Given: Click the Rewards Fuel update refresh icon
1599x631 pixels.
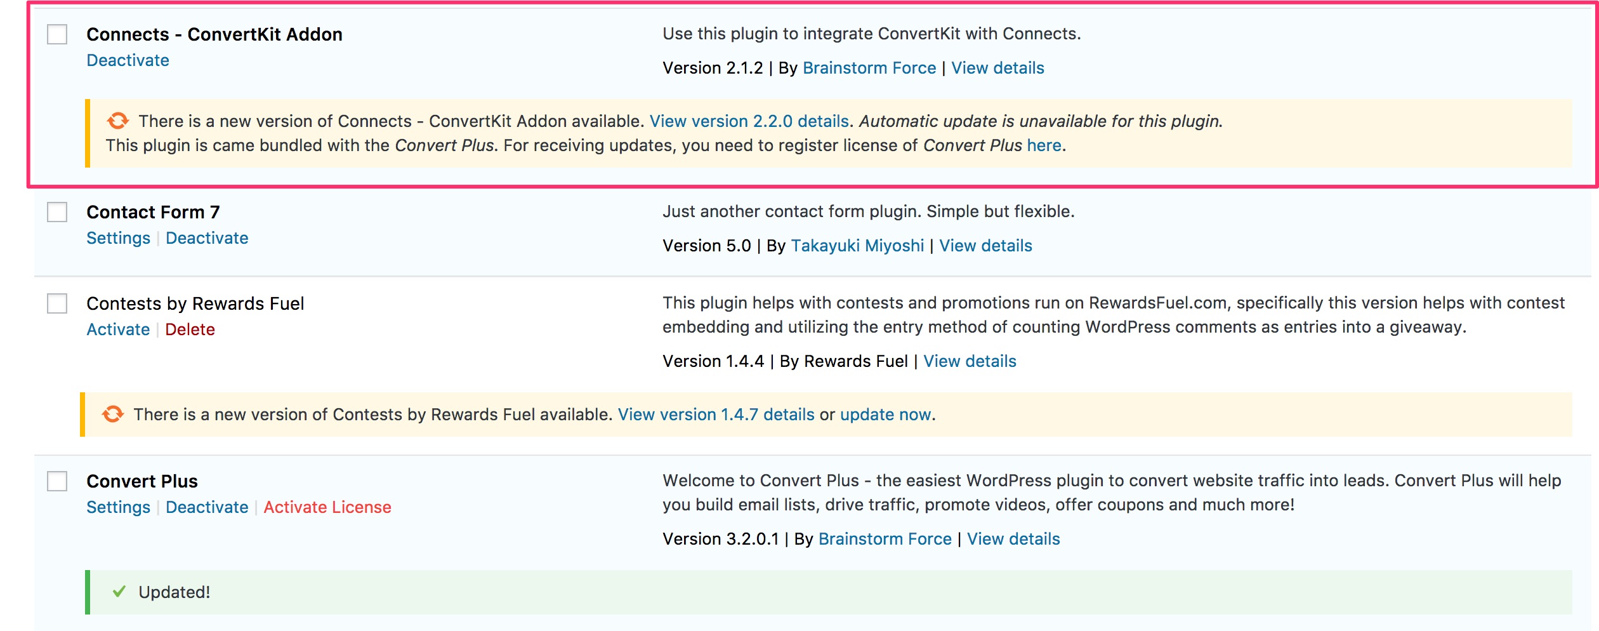Looking at the screenshot, I should tap(112, 414).
